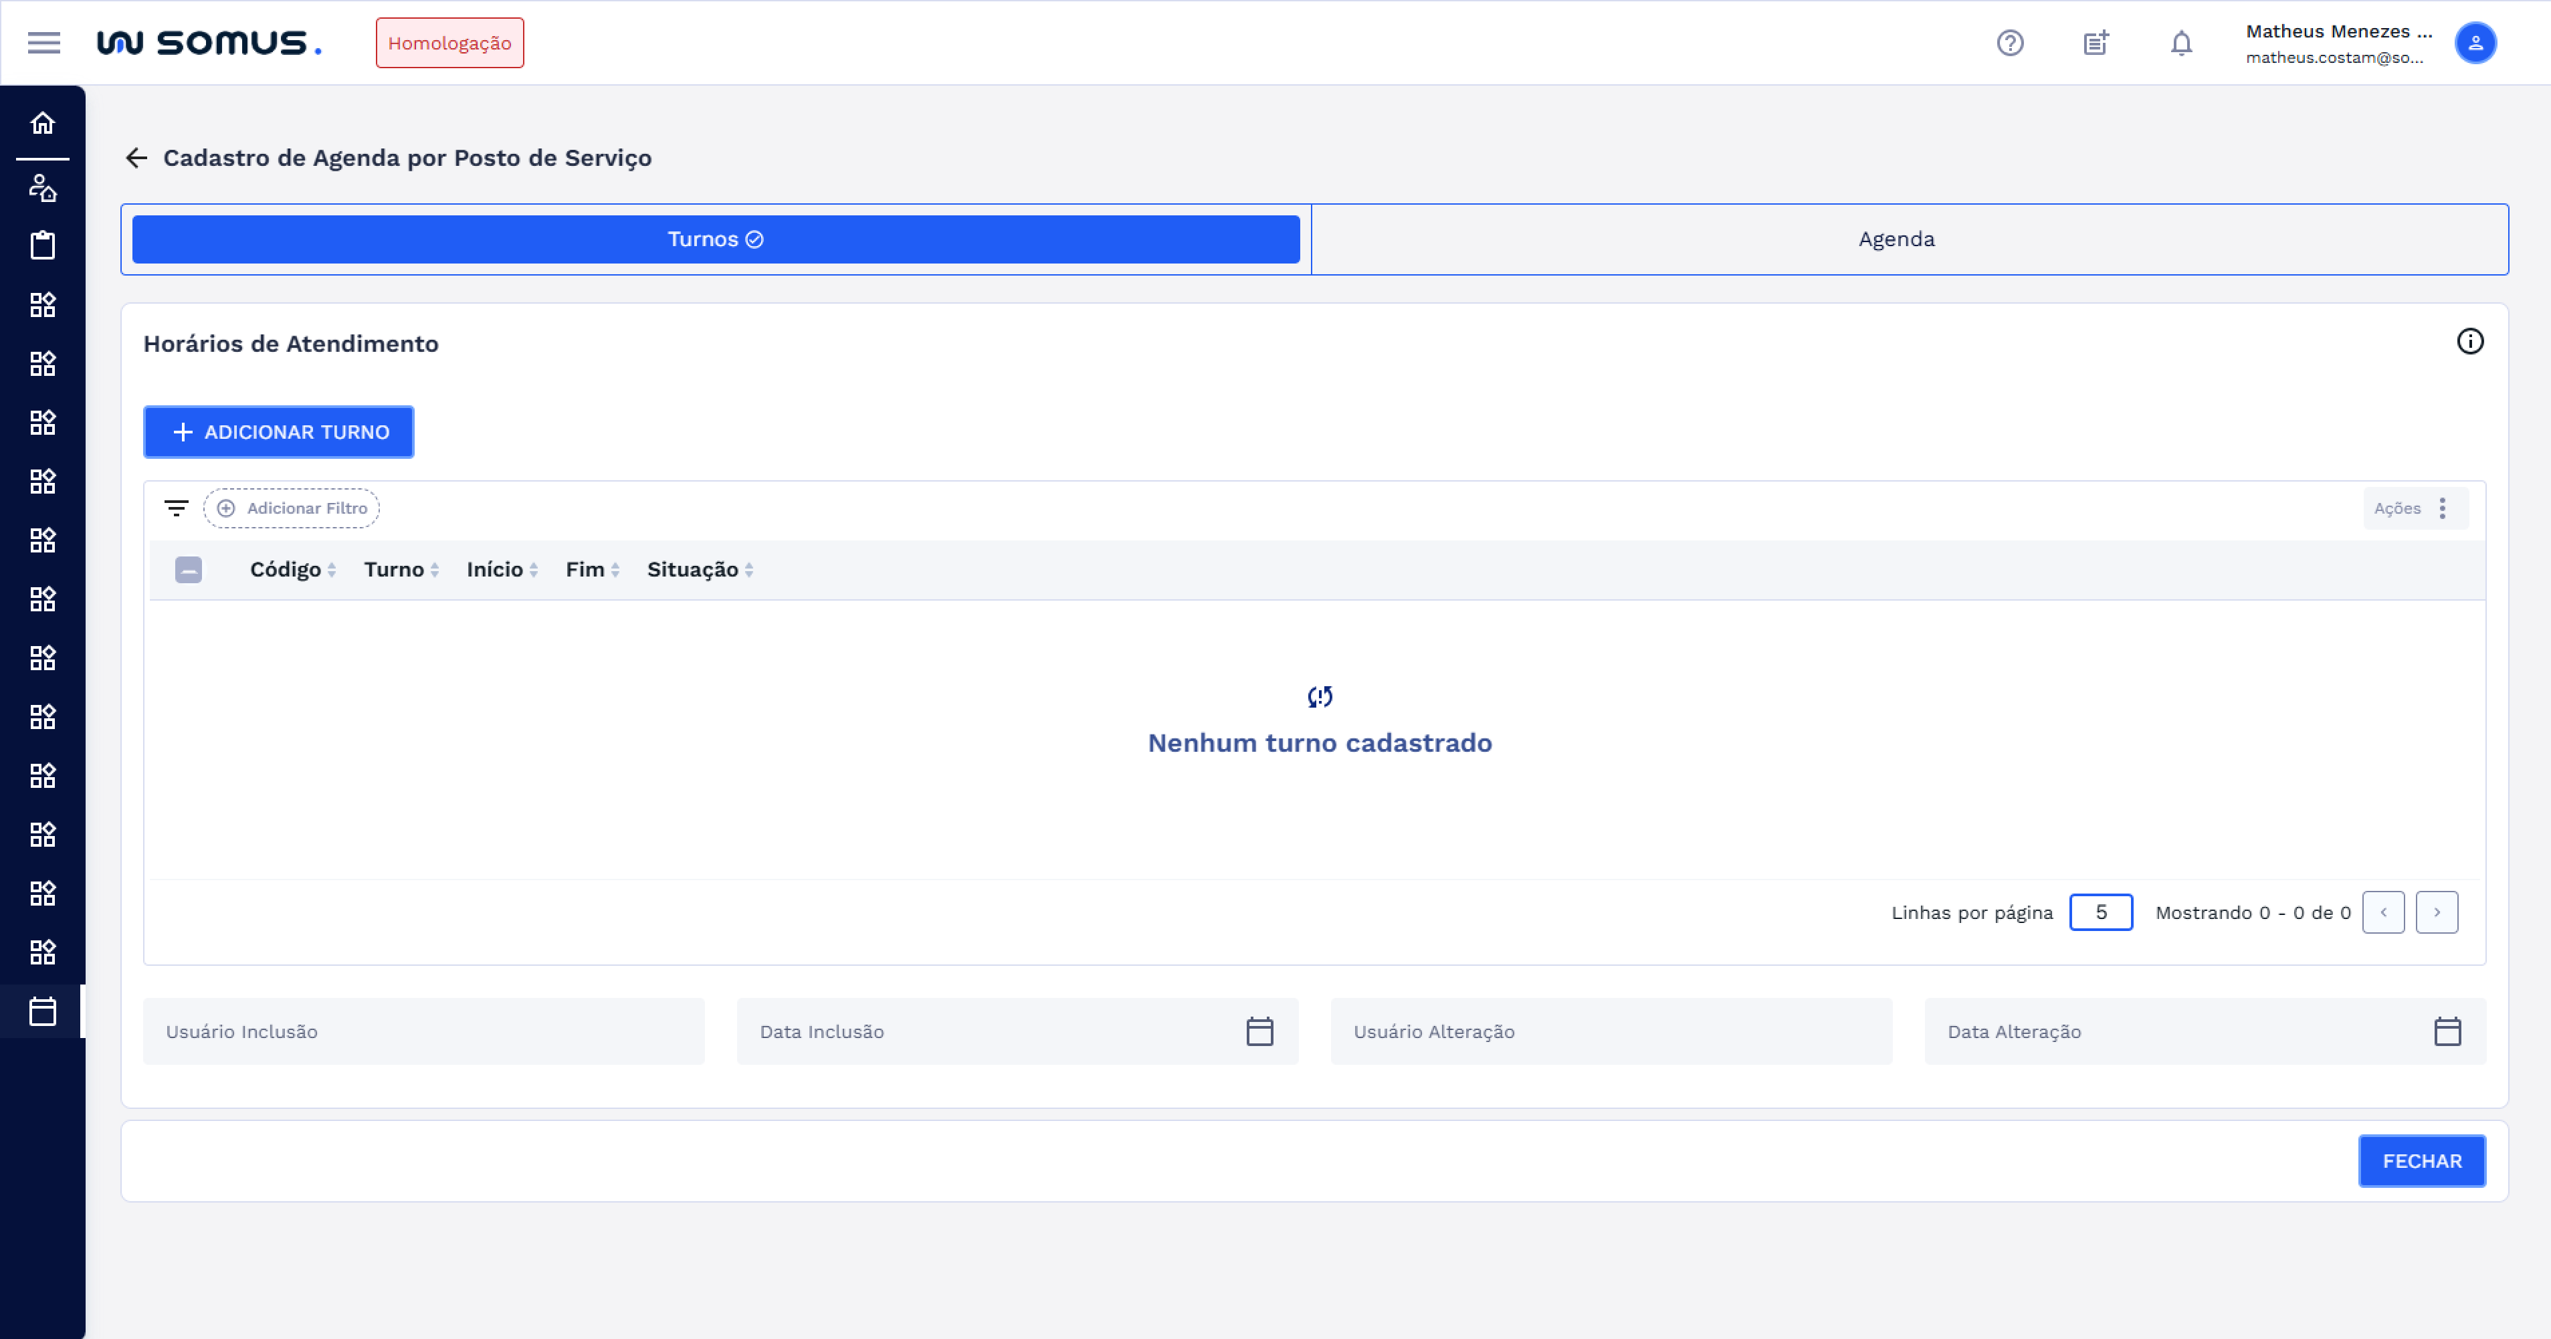
Task: Open the hamburger navigation menu
Action: coord(43,43)
